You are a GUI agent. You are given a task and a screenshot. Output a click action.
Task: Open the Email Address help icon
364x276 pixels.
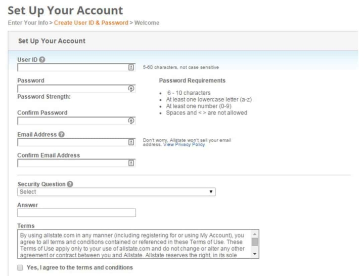click(61, 134)
